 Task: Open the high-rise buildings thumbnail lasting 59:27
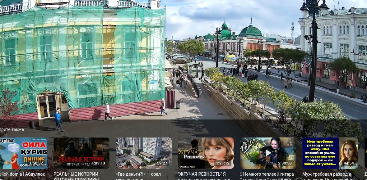(x=143, y=153)
